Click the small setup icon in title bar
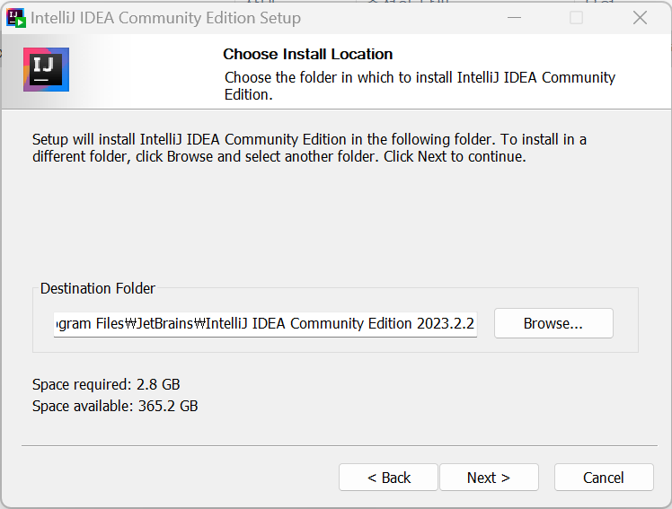The width and height of the screenshot is (672, 509). click(x=15, y=18)
